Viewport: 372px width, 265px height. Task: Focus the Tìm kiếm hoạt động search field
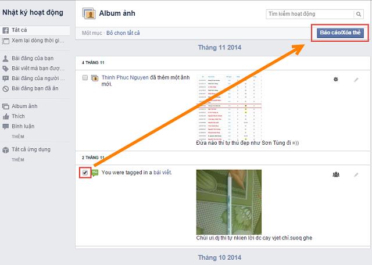tap(310, 14)
